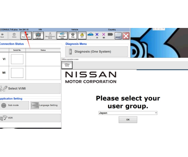Click the VI connection status X icon
This screenshot has height=157, width=188.
pos(97,35)
